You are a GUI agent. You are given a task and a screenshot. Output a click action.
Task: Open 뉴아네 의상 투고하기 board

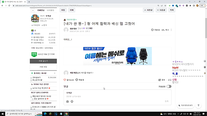click(x=40, y=88)
